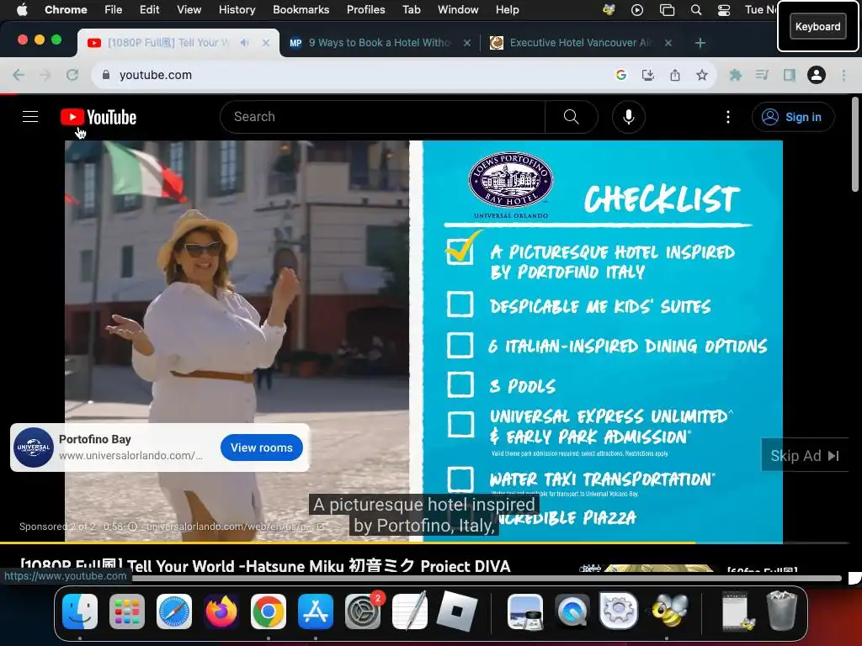Switch to '9 Ways to Book a Hotel' tab

coord(380,42)
